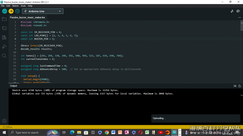Open the Debug sidebar panel
243x136 pixels.
pyautogui.click(x=4, y=47)
